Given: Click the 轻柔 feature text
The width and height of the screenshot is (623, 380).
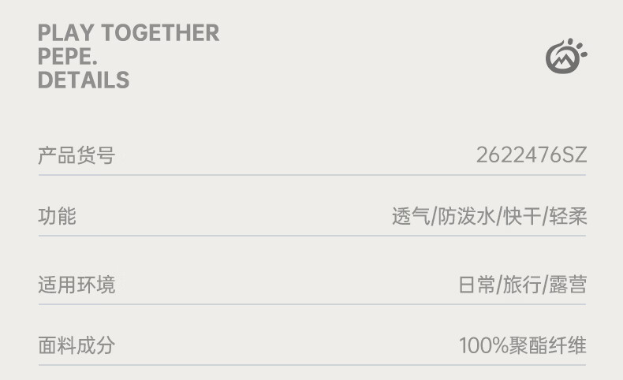Looking at the screenshot, I should point(569,217).
